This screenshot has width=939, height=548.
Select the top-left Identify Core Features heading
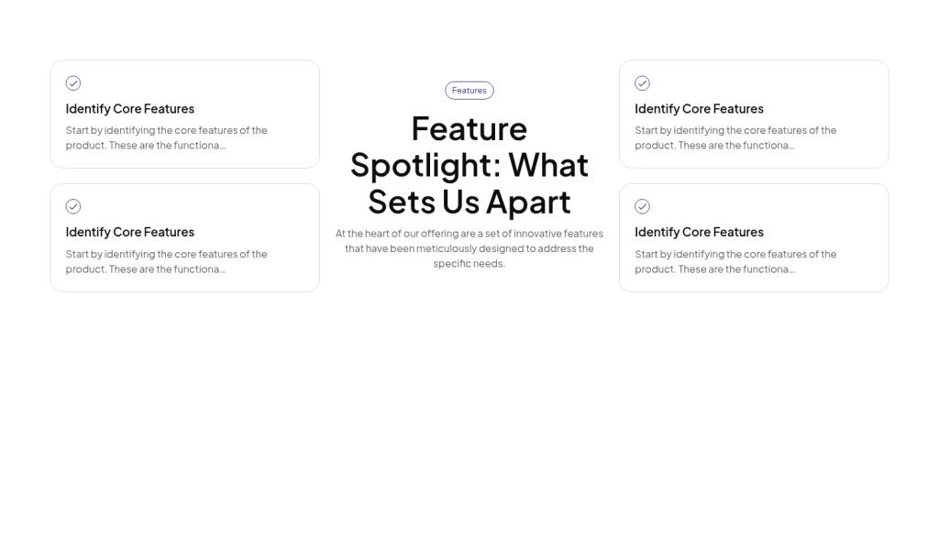point(129,108)
